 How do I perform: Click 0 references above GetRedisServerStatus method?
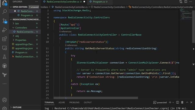pos(71,45)
